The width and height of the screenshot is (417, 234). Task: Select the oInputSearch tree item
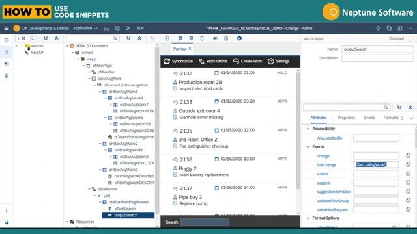(x=128, y=215)
